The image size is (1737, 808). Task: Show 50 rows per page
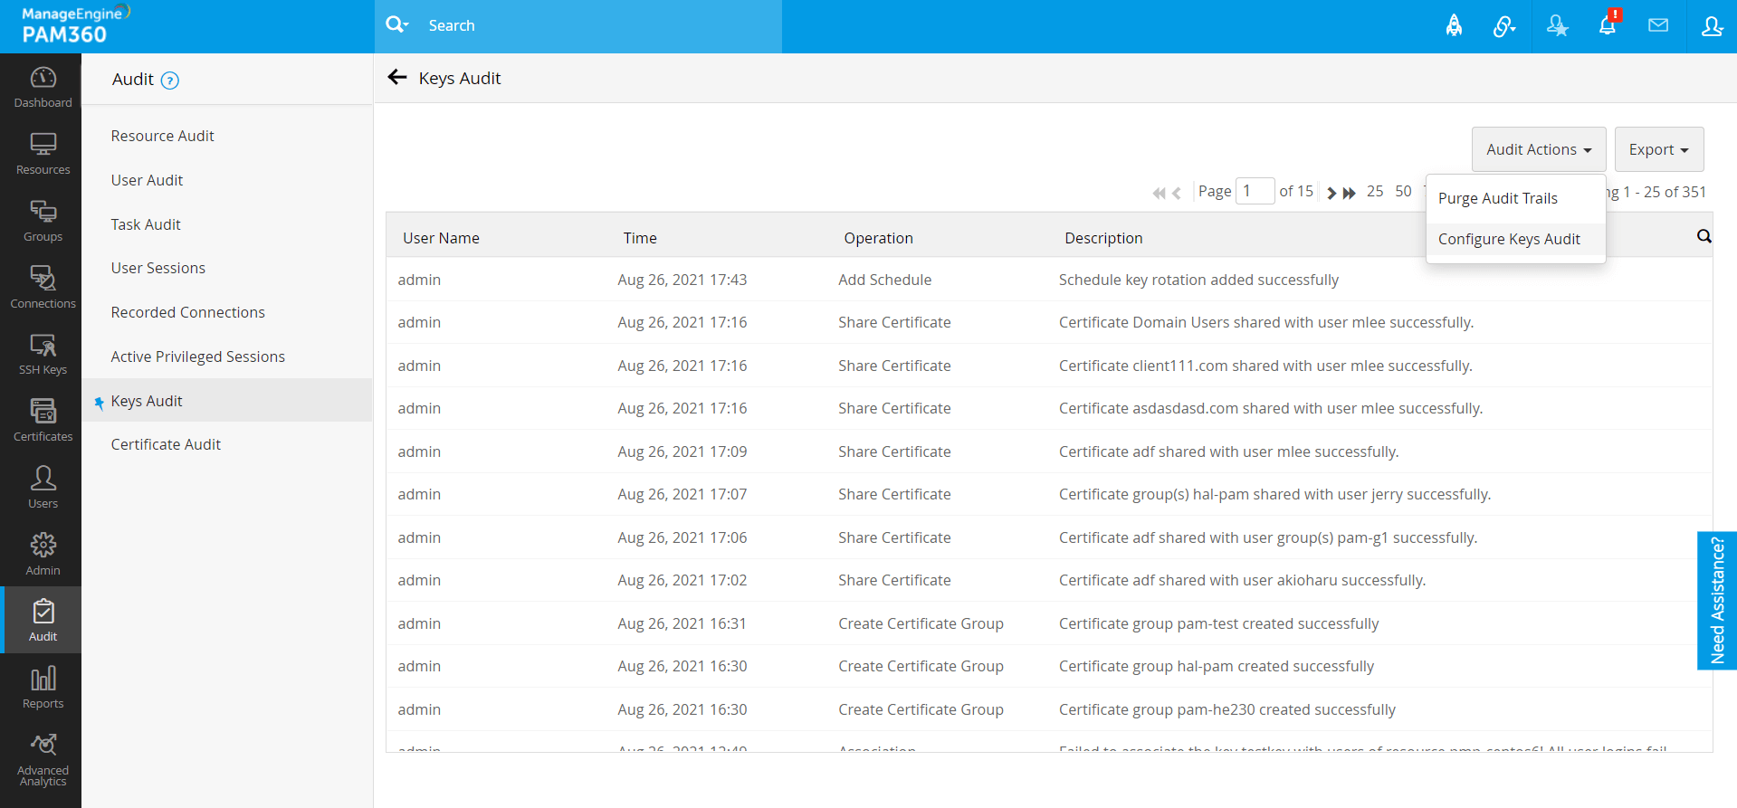(x=1403, y=191)
